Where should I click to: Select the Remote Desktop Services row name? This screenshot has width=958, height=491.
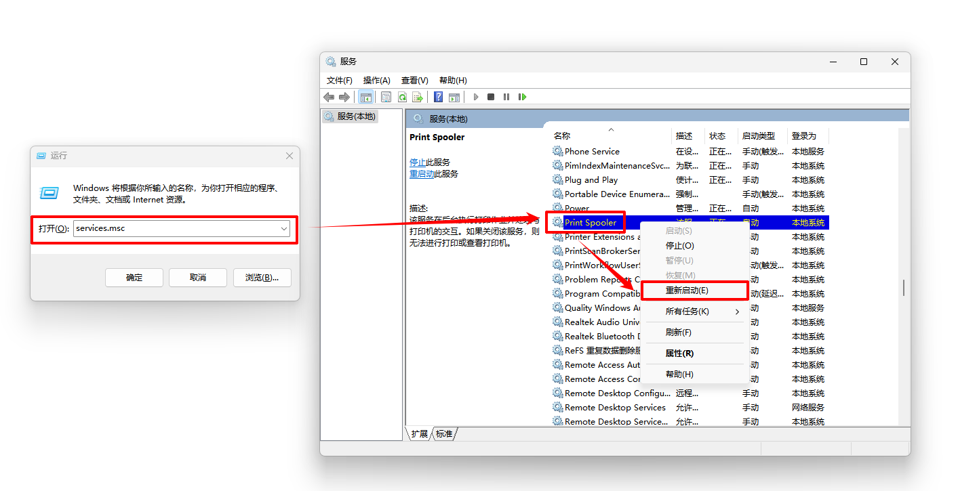pyautogui.click(x=615, y=407)
